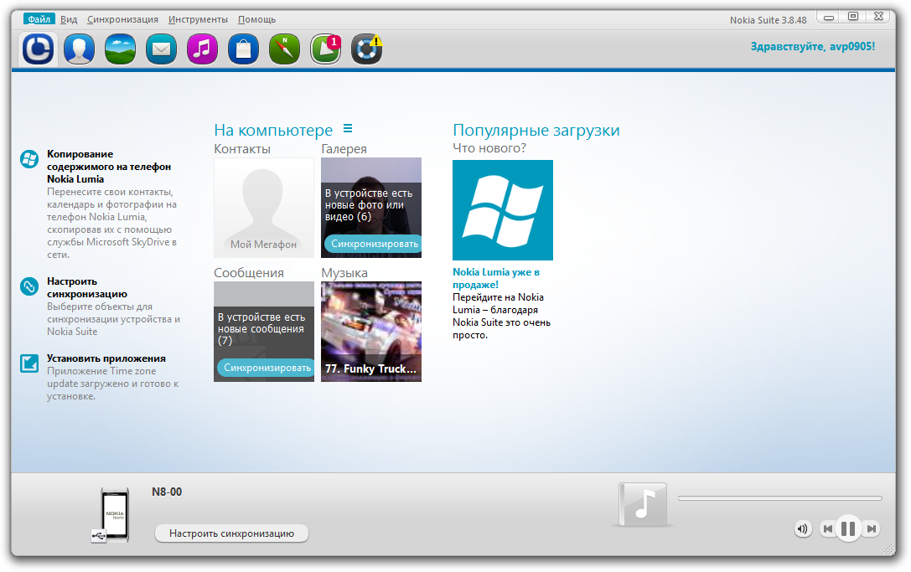Open the Contacts view in the toolbar
911x572 pixels.
[79, 49]
